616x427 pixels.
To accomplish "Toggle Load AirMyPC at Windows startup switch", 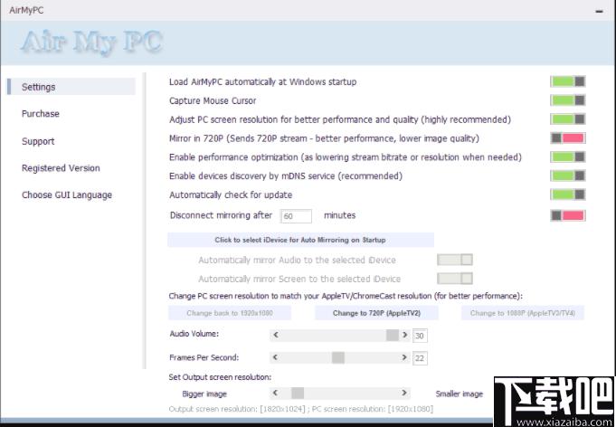I will pos(568,81).
